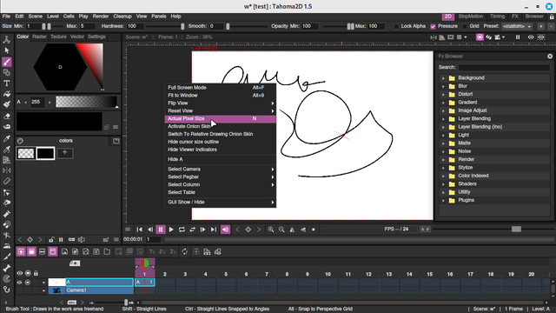Click the Fx Browser search field
This screenshot has height=313, width=556.
(x=504, y=68)
